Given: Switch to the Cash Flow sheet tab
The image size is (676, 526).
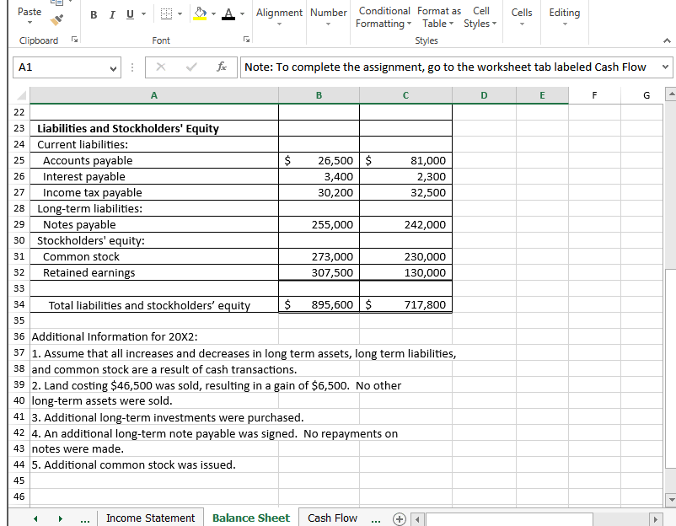Looking at the screenshot, I should (x=331, y=518).
